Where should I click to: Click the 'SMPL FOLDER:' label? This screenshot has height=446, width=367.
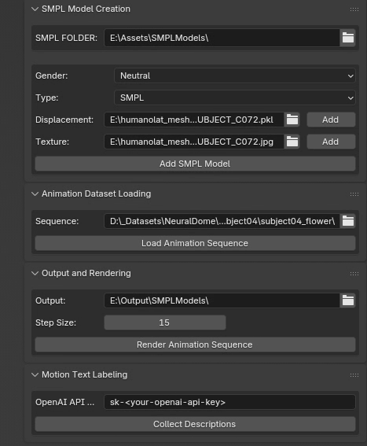66,38
